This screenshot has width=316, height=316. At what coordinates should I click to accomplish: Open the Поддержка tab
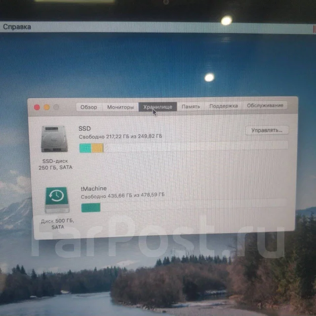[224, 106]
